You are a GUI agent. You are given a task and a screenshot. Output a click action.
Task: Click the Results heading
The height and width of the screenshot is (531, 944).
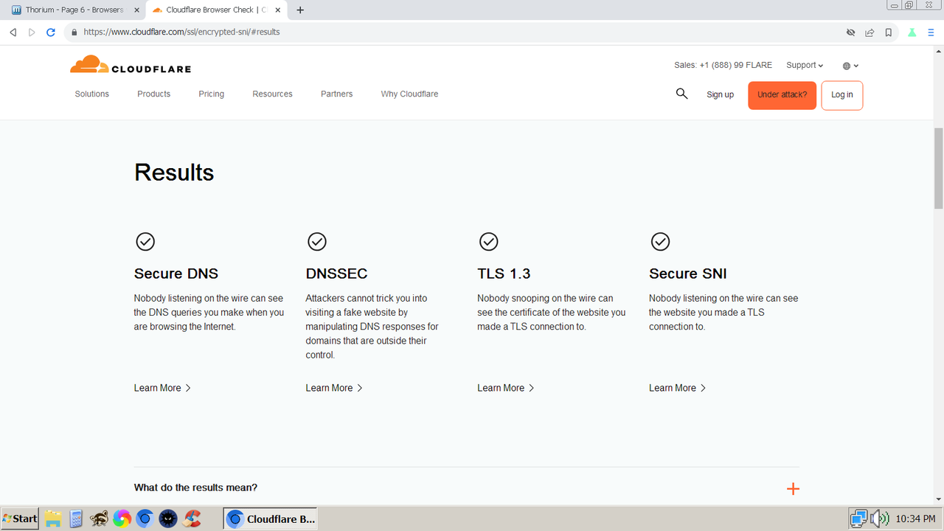[174, 173]
